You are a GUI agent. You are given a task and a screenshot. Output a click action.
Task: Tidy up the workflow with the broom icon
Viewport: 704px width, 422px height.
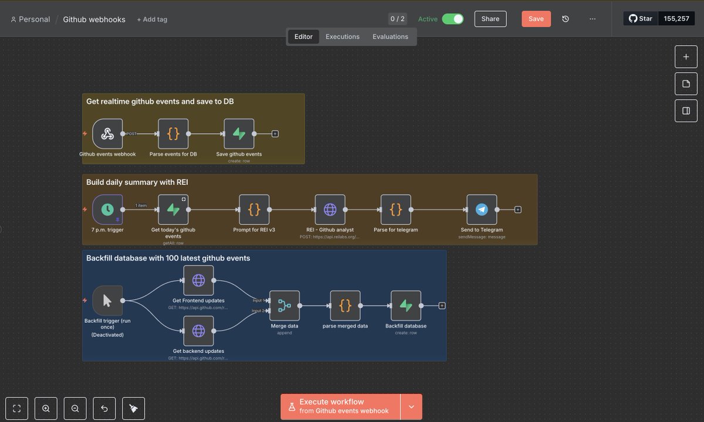tap(133, 408)
